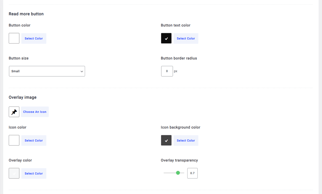The height and width of the screenshot is (194, 322).
Task: Select Color for Icon background color
Action: point(186,140)
